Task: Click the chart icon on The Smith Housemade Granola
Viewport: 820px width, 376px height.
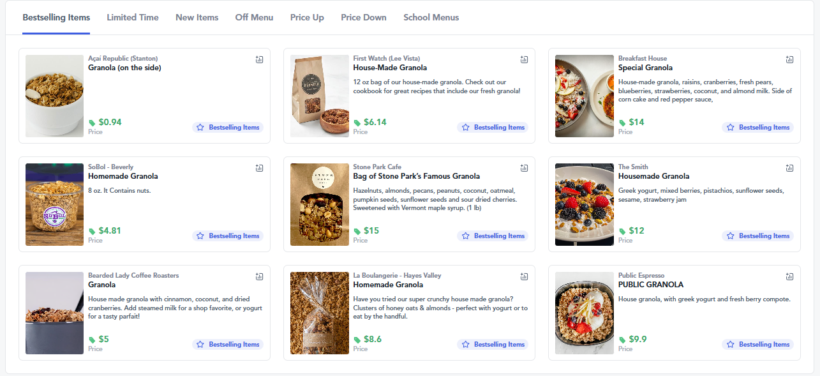Action: click(x=790, y=168)
